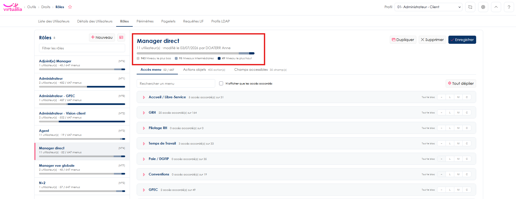Expand the Pilotage RH menu block
The height and width of the screenshot is (199, 516).
[x=144, y=128]
